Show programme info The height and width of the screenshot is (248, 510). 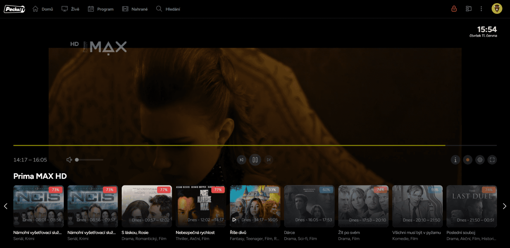tap(455, 160)
